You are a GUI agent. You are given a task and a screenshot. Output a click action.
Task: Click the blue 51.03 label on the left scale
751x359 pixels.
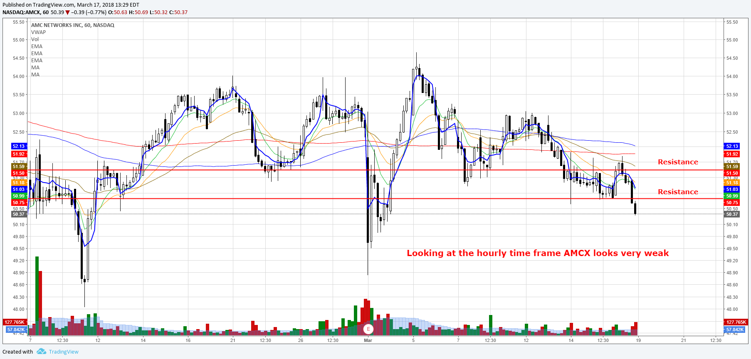click(19, 189)
